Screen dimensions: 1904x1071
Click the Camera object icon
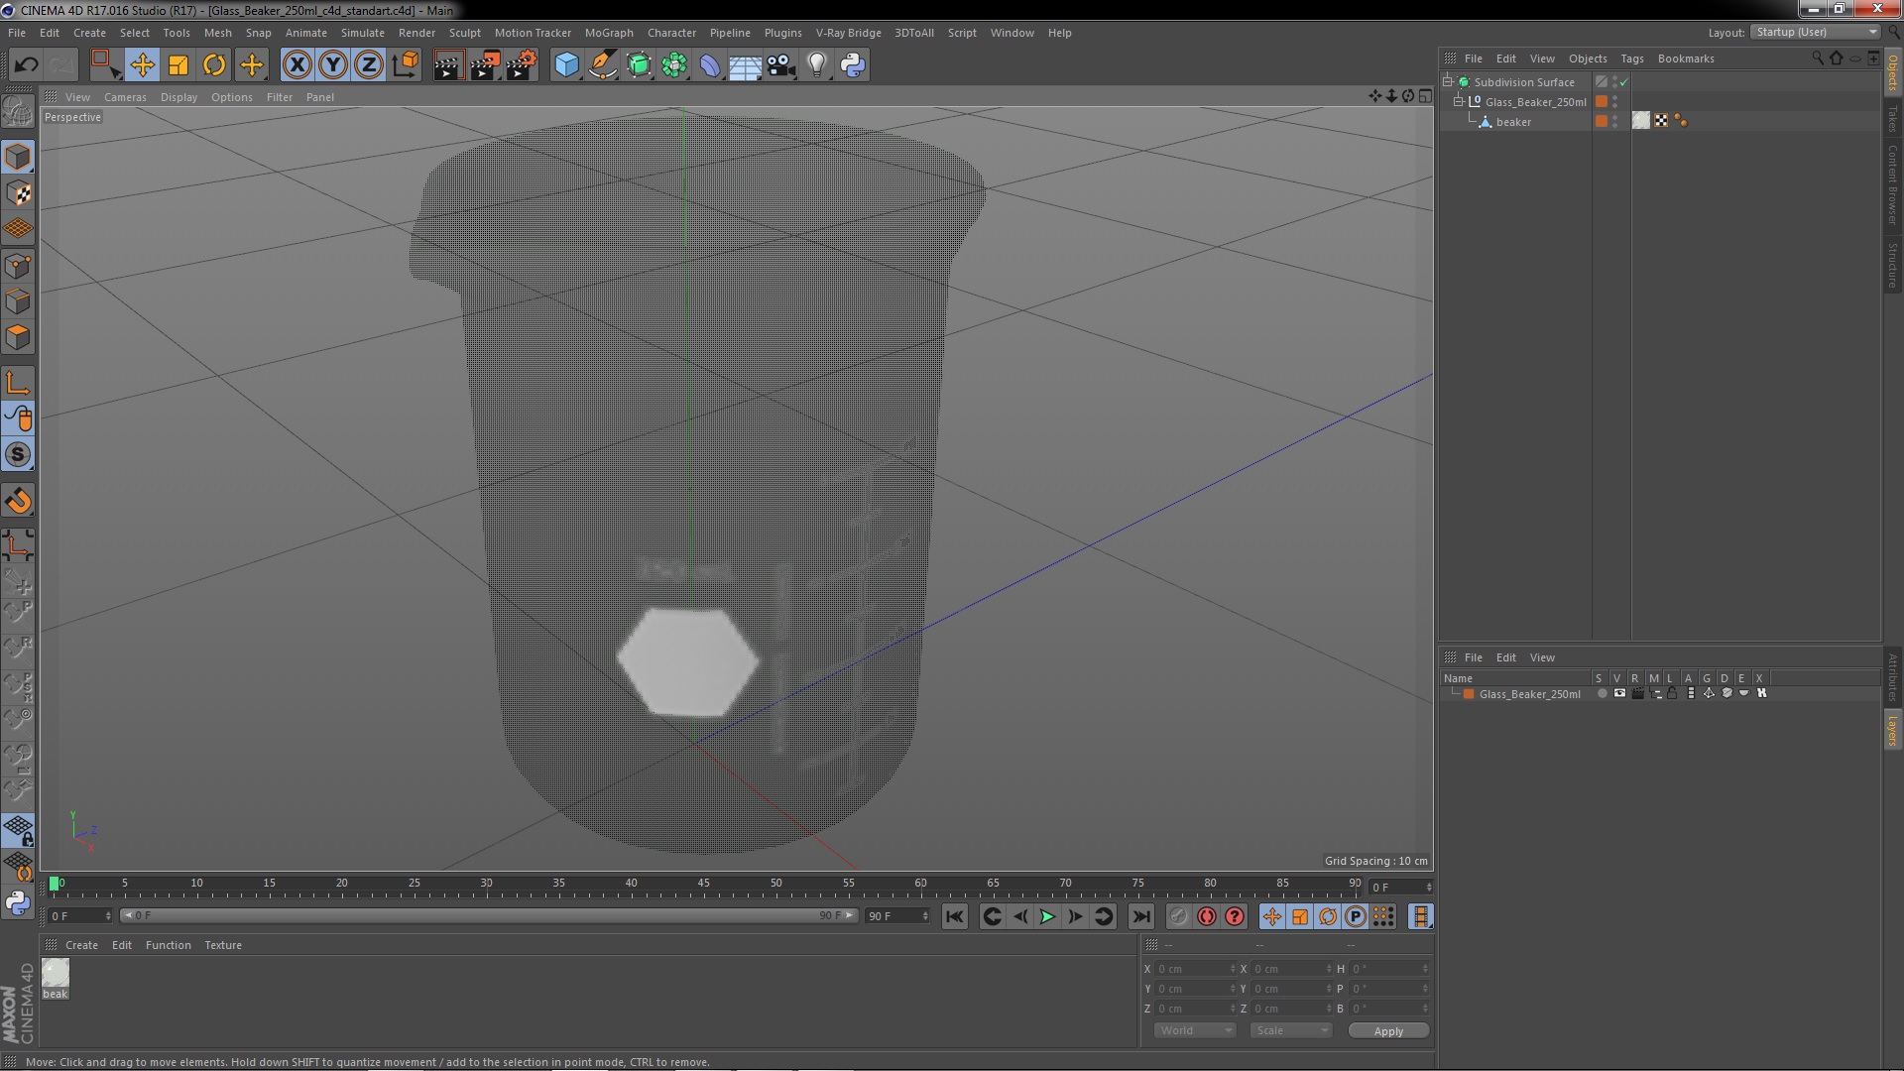[780, 65]
